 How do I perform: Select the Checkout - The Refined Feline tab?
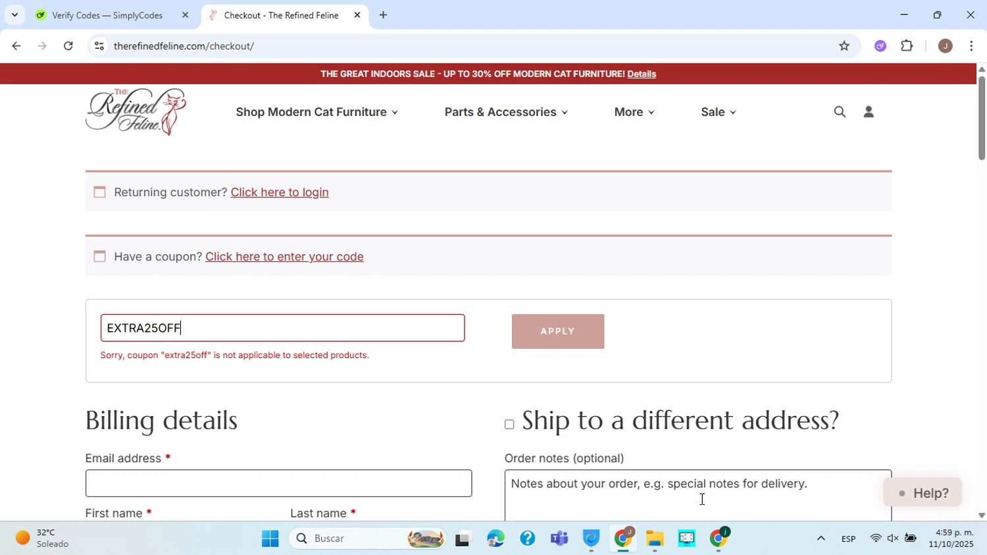pyautogui.click(x=284, y=15)
